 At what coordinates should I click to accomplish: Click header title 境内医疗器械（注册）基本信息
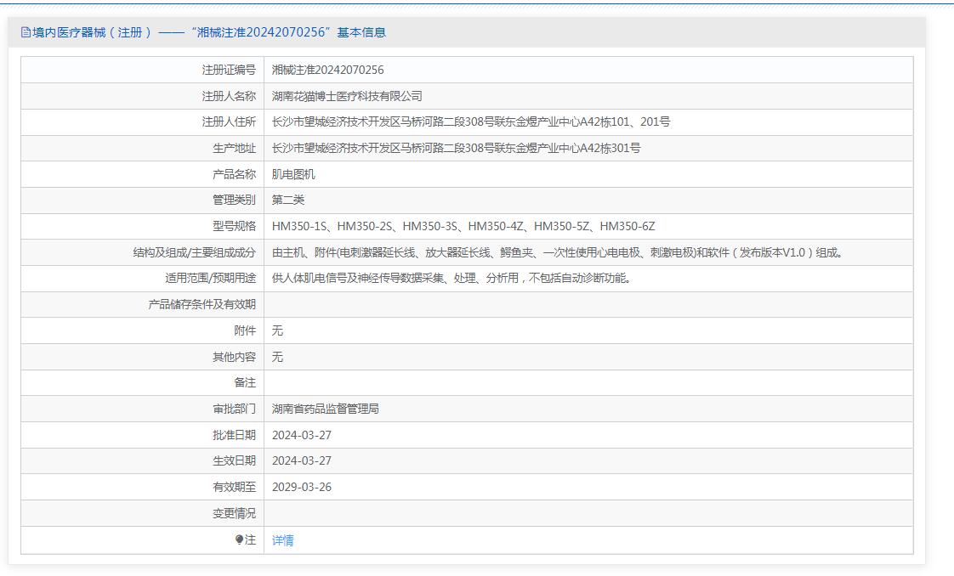[209, 32]
